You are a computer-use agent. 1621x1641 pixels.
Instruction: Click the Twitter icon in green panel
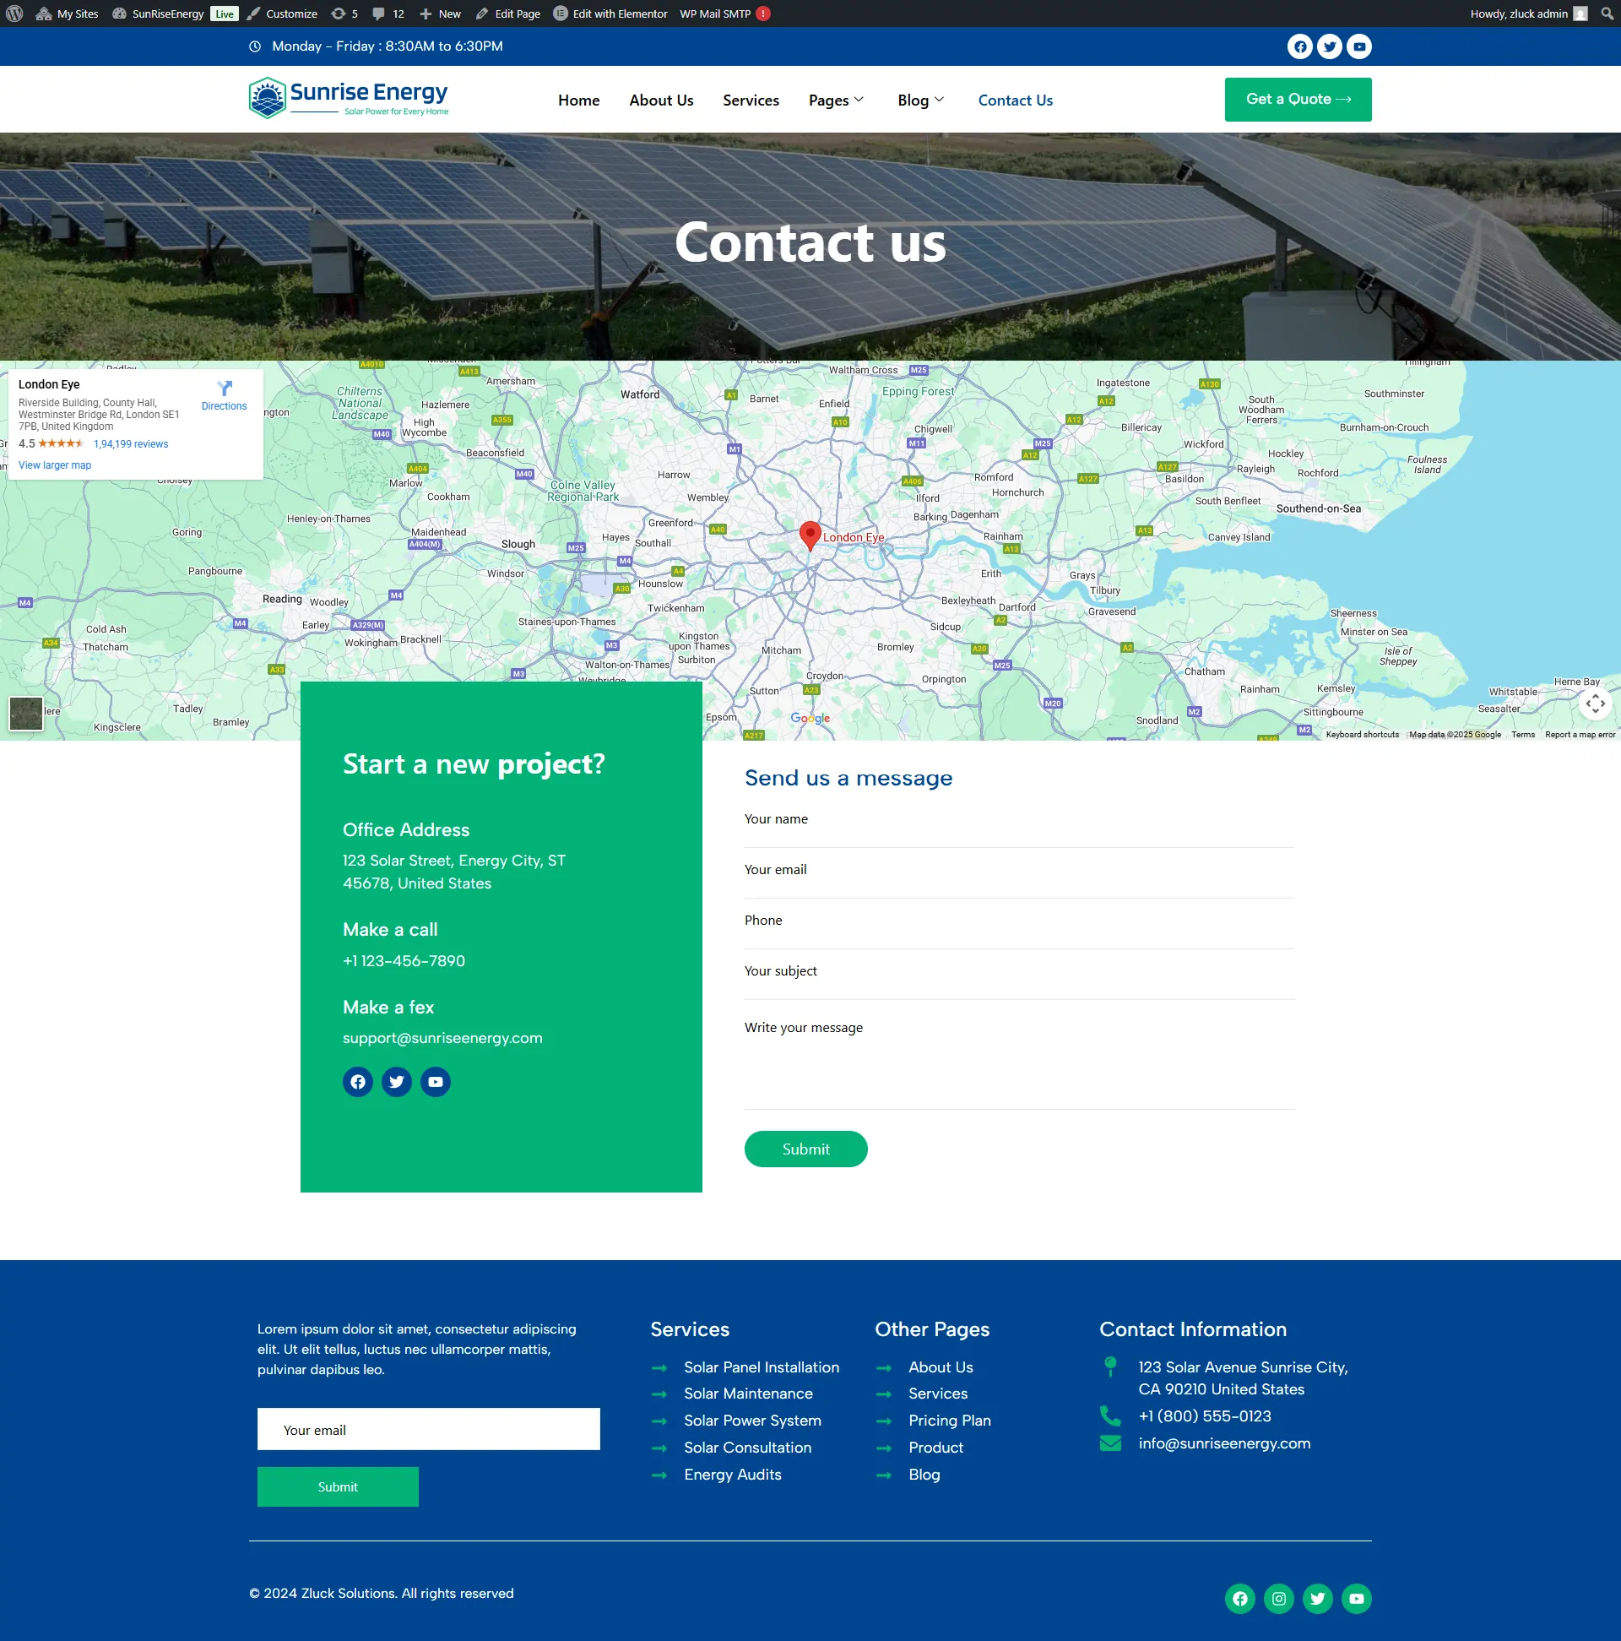(x=396, y=1081)
